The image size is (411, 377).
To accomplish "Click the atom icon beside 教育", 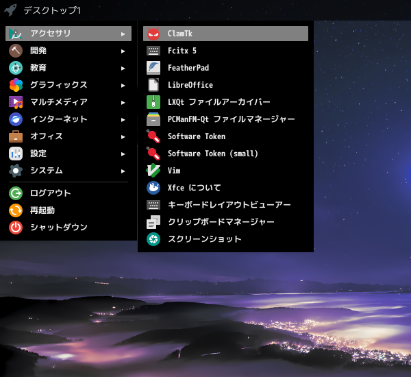I will (x=16, y=68).
